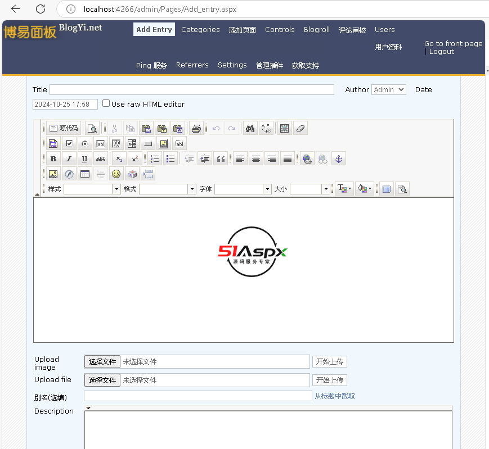Align text right

click(272, 159)
